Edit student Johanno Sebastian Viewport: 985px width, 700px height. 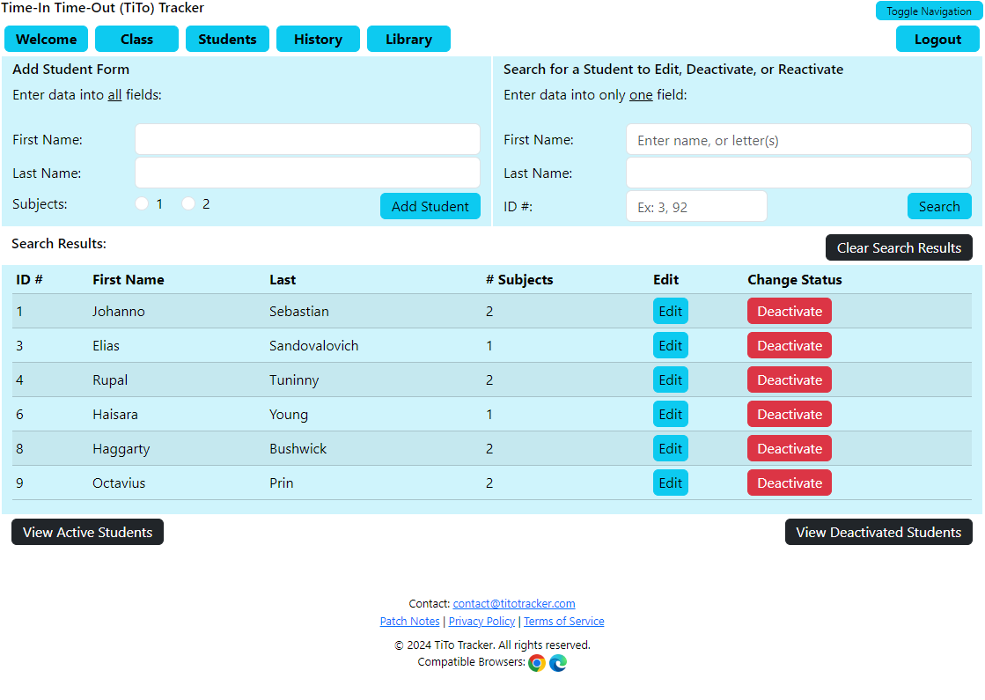670,311
